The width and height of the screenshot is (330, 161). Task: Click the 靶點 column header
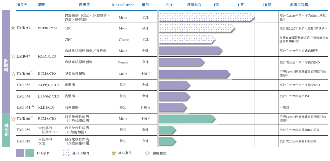tap(42, 5)
